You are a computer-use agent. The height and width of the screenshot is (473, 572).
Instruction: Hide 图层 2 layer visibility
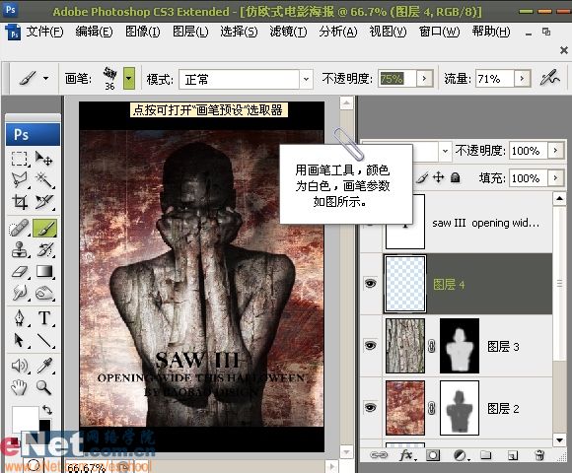point(370,407)
